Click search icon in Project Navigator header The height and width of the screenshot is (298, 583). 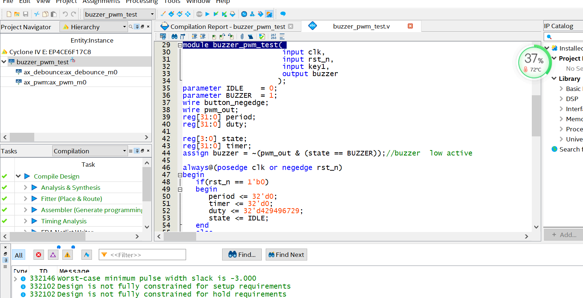tap(131, 27)
